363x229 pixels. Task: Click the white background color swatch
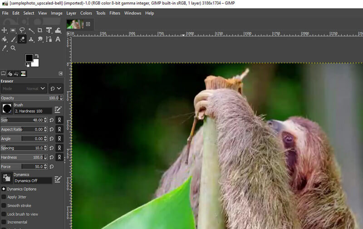[36, 63]
